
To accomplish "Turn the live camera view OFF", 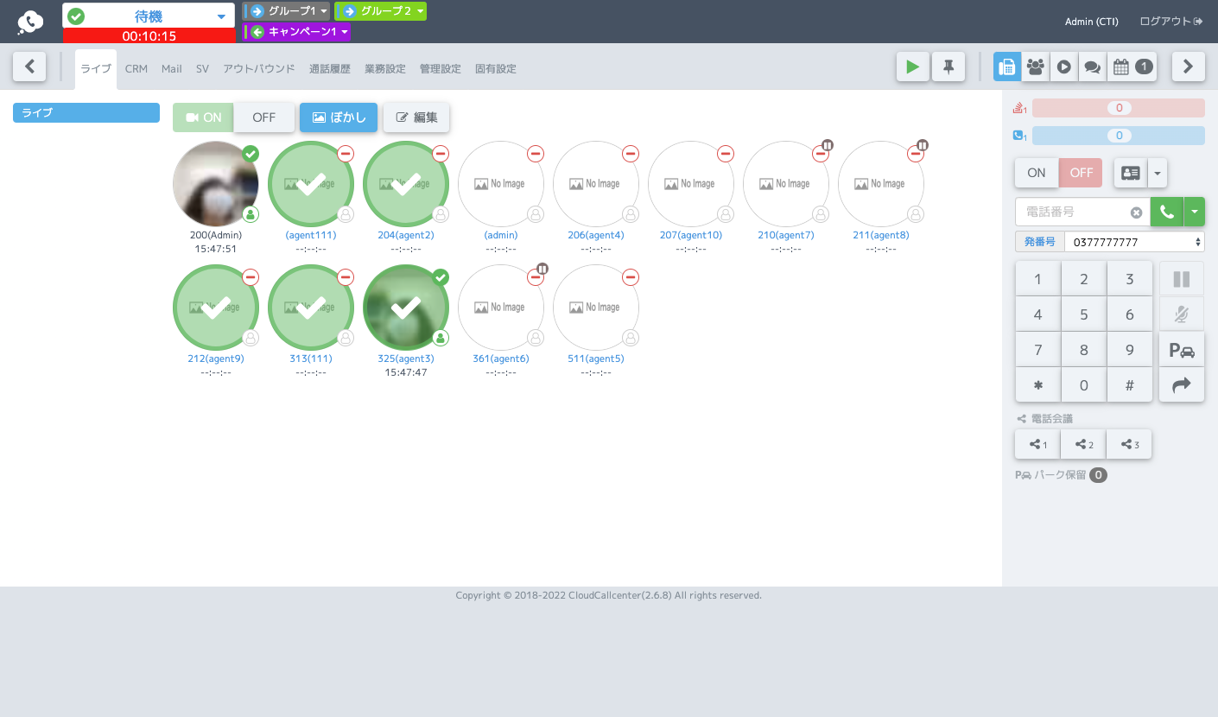I will [x=264, y=117].
